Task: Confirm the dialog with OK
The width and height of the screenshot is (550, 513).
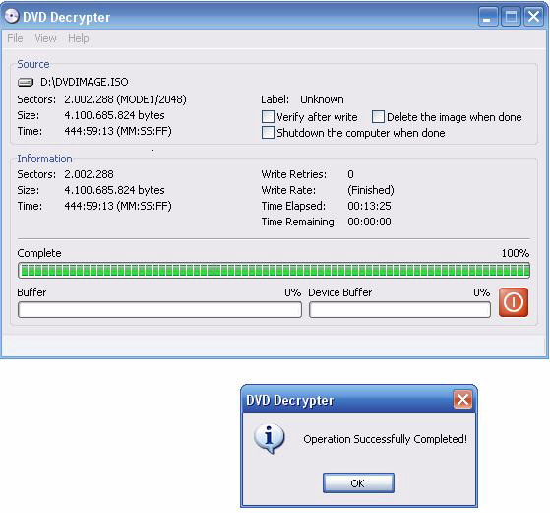Action: 358,483
